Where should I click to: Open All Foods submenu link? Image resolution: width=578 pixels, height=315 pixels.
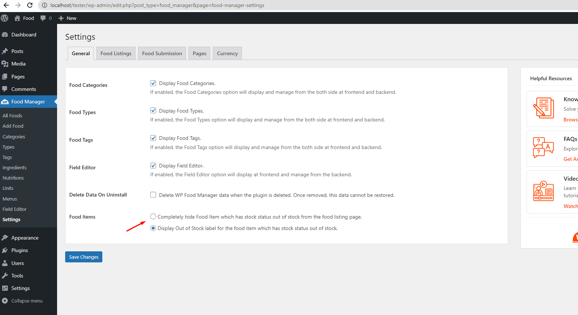pyautogui.click(x=12, y=116)
